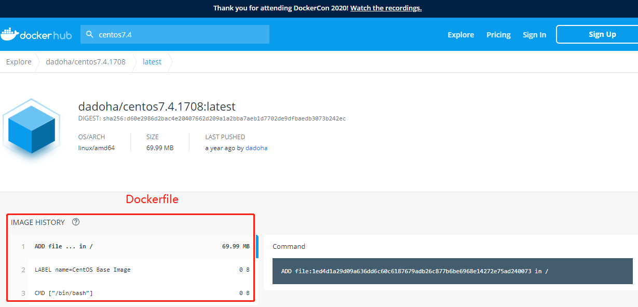Select history row LABEL name=CentOS Base Image
The height and width of the screenshot is (307, 638).
pos(134,270)
